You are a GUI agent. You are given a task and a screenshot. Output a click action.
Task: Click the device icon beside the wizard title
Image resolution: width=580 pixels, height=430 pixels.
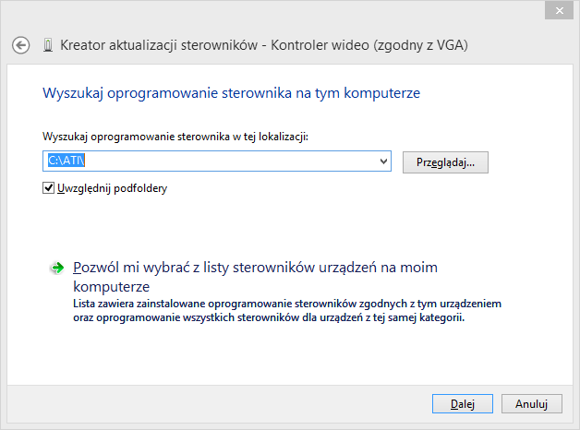(48, 45)
